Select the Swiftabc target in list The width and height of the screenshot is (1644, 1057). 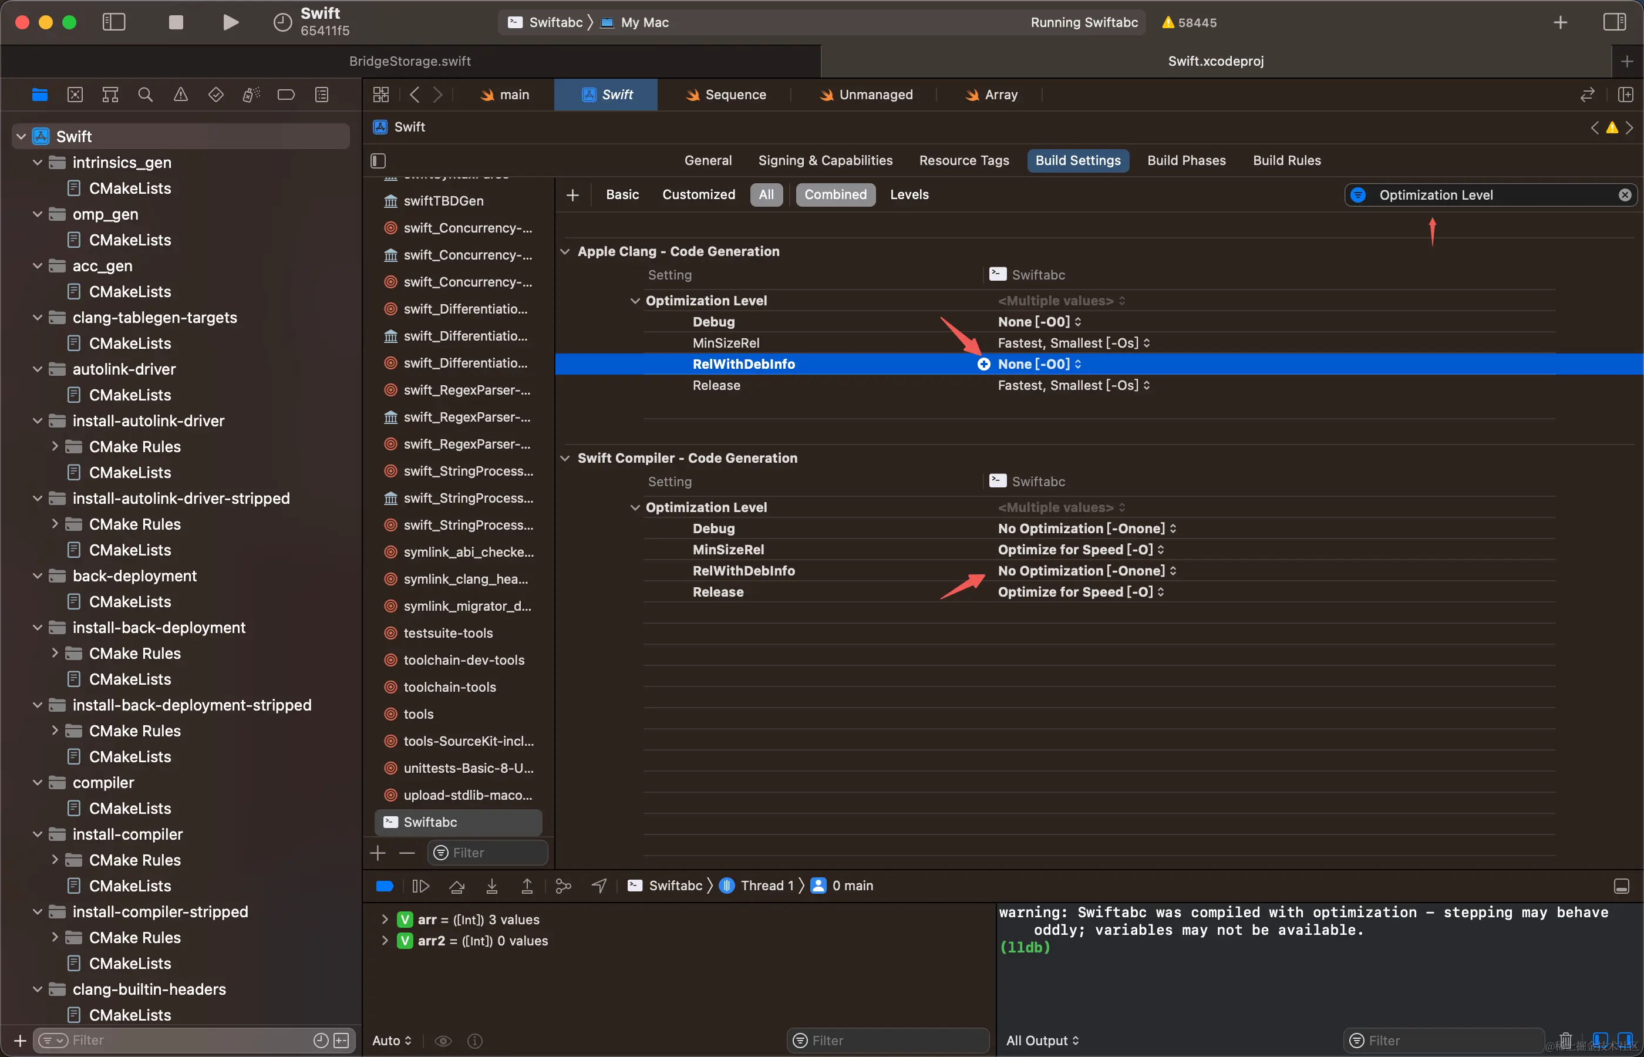point(459,822)
